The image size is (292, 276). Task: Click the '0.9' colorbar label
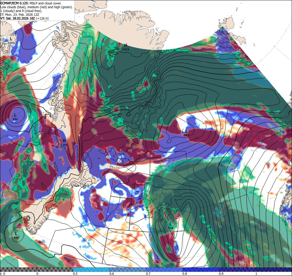tap(221, 274)
